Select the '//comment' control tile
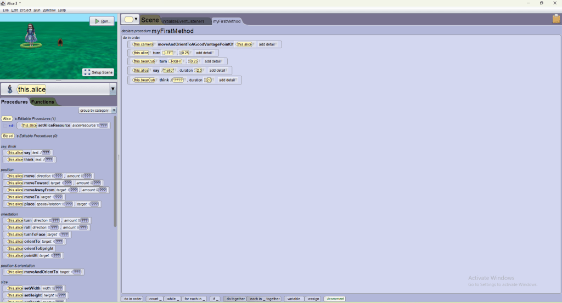Image resolution: width=562 pixels, height=303 pixels. tap(335, 299)
